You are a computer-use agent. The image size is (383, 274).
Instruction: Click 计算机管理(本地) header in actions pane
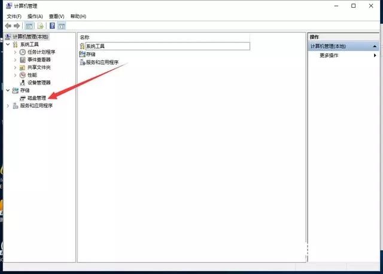pyautogui.click(x=328, y=46)
